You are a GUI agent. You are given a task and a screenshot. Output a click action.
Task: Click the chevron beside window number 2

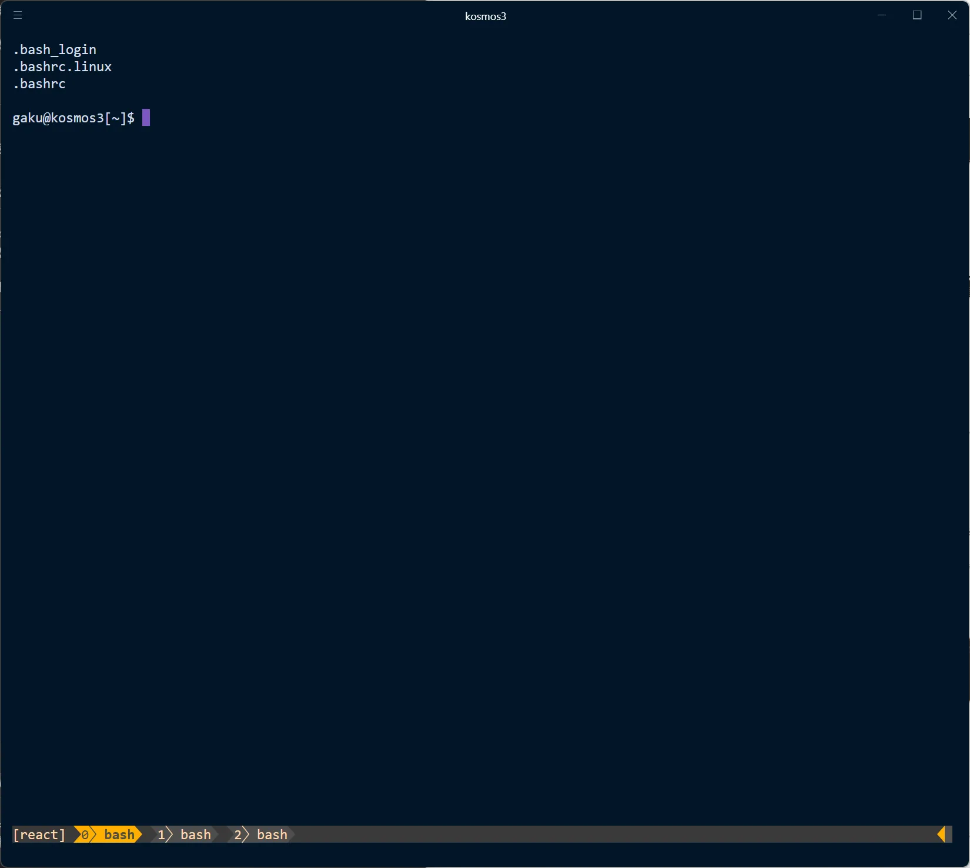click(x=246, y=834)
